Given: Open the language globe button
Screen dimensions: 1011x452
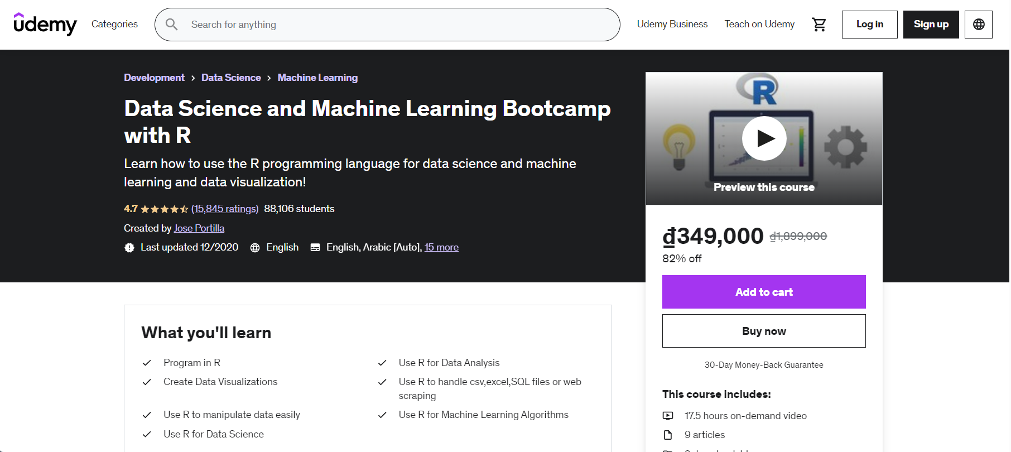Looking at the screenshot, I should tap(978, 25).
